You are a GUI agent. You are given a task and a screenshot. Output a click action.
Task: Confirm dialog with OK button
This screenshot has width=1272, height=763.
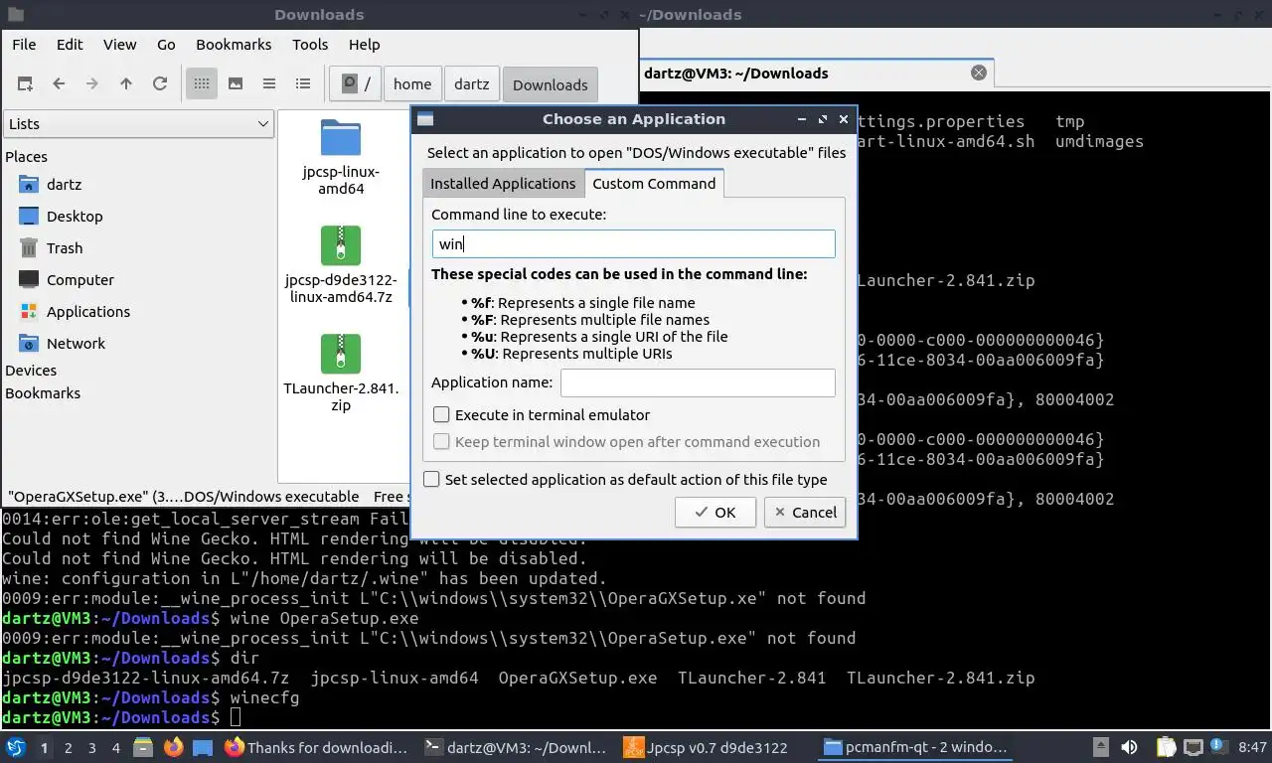(715, 513)
